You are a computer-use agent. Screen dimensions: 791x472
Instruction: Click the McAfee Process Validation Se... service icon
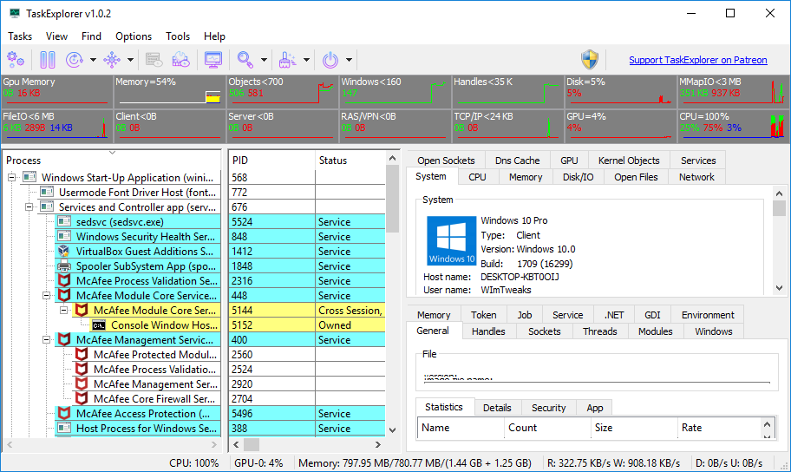coord(63,280)
